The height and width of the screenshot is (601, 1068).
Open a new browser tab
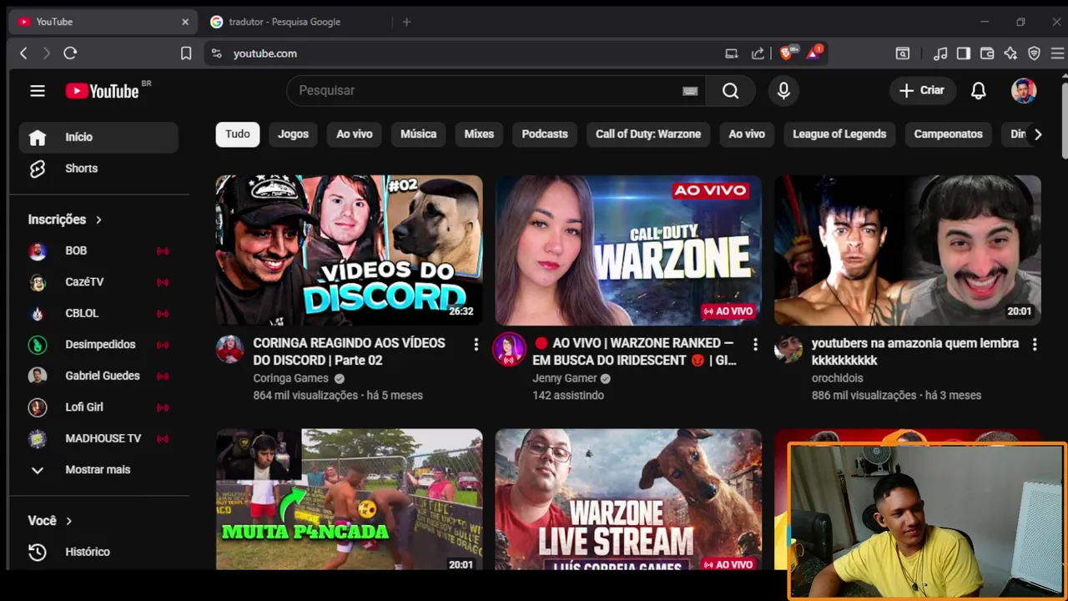click(x=406, y=22)
